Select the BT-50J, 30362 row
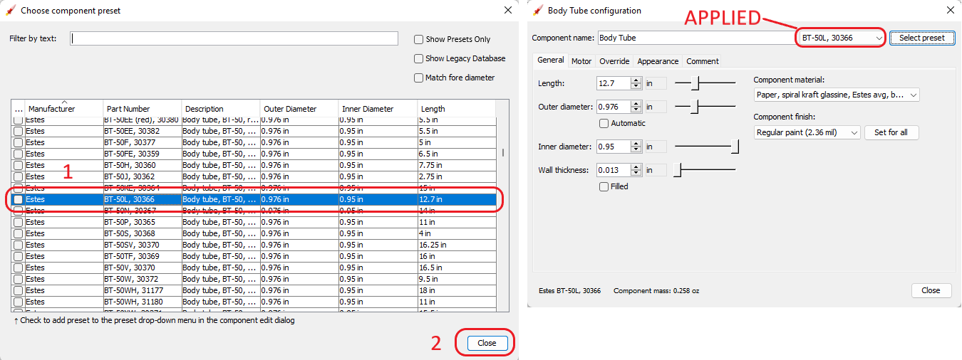 click(x=255, y=176)
